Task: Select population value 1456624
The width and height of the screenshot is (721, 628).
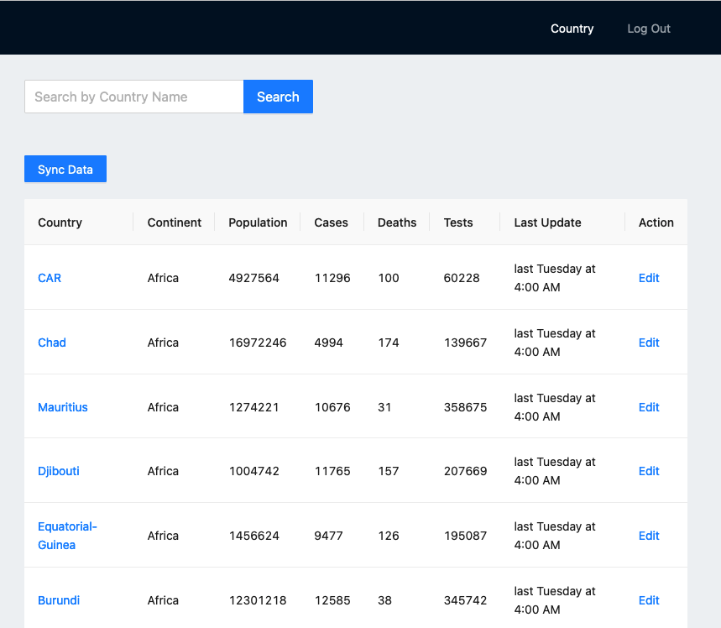Action: (x=253, y=536)
